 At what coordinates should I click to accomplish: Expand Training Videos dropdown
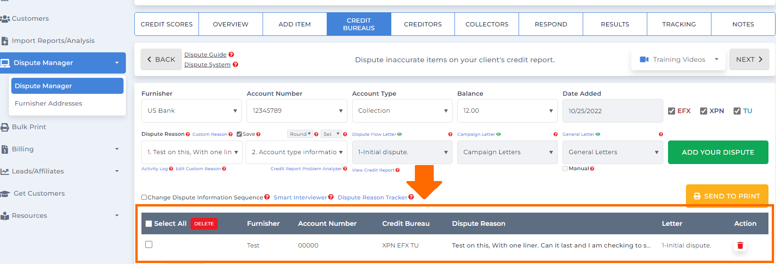pos(678,60)
